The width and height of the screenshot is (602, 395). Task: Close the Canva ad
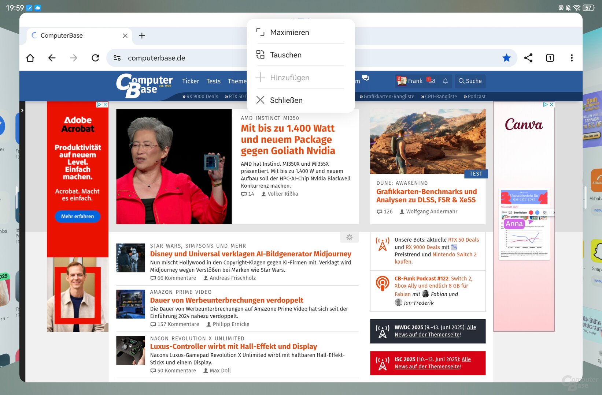(551, 105)
